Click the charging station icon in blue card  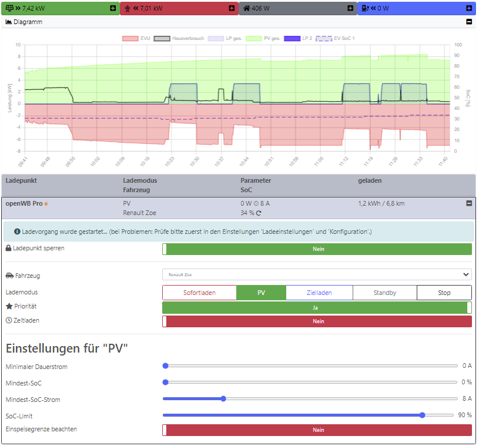(366, 8)
